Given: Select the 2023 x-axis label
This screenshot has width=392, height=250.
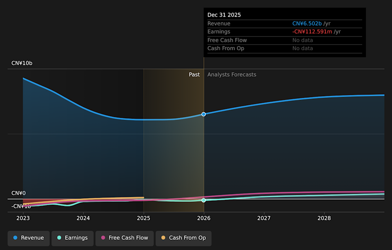Looking at the screenshot, I should tap(23, 218).
